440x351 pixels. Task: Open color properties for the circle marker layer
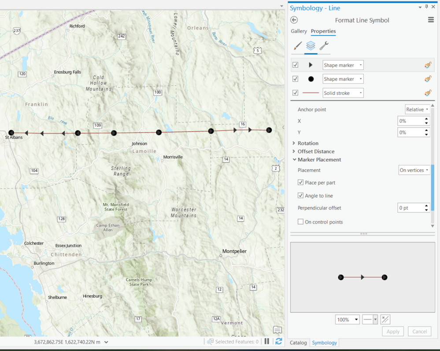click(428, 79)
